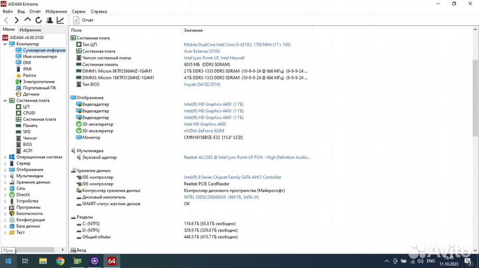Open the Отчёт menu
Viewport: 479px width, 268px height.
(35, 11)
